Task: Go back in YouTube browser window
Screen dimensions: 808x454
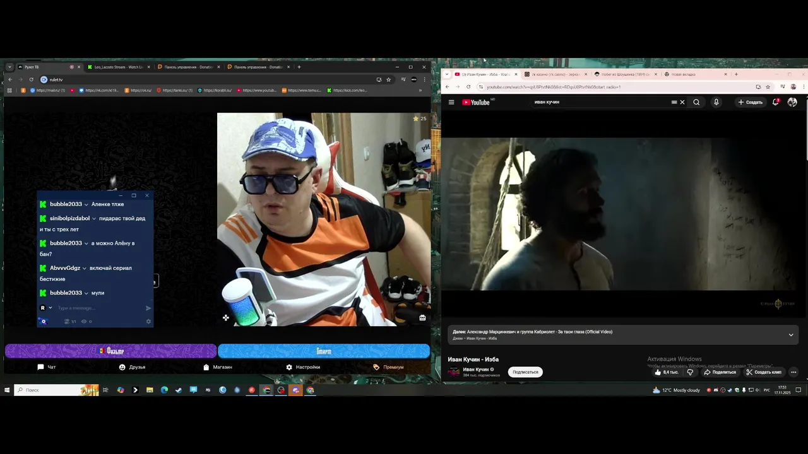Action: click(x=448, y=87)
